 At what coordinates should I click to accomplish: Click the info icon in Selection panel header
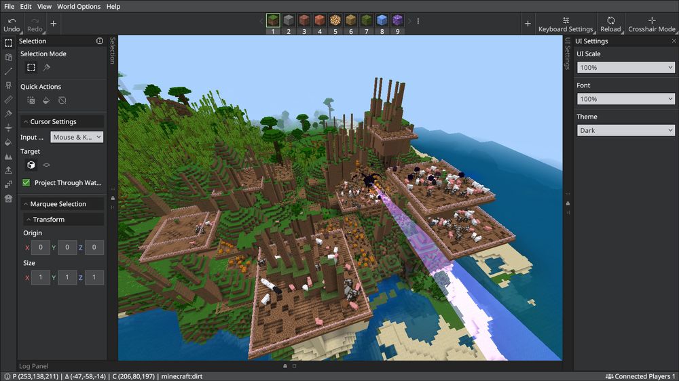click(x=100, y=41)
